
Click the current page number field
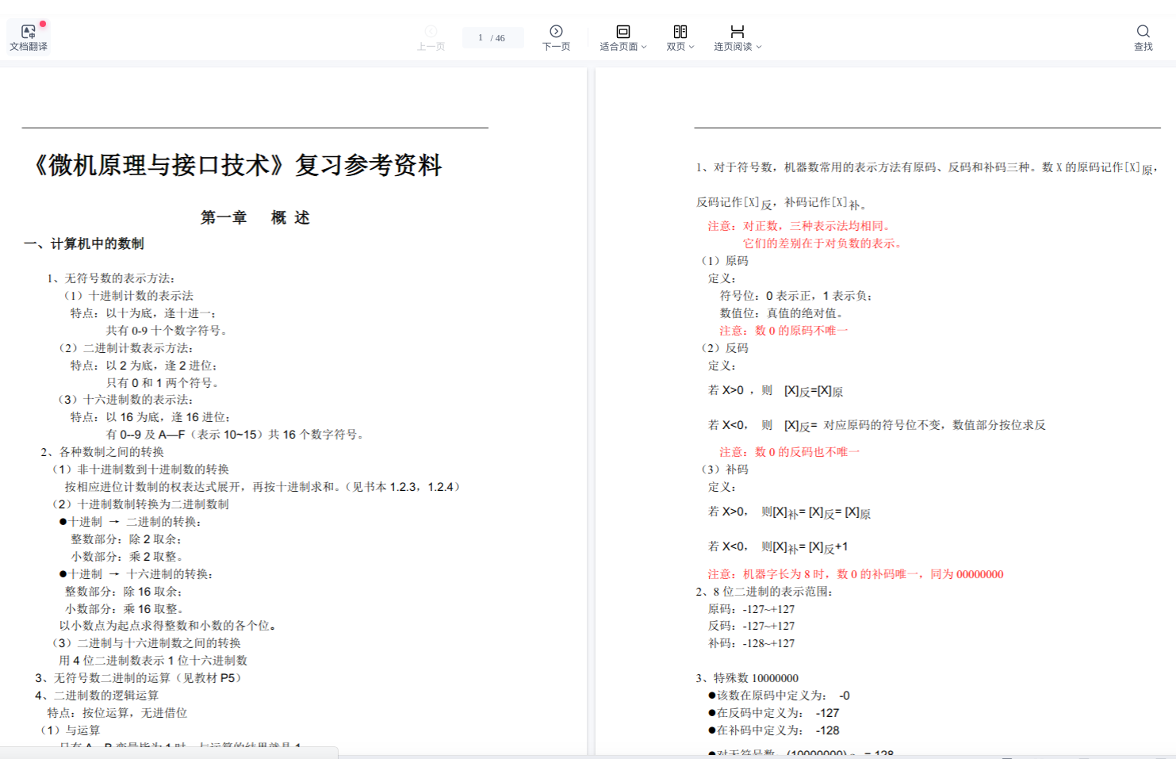pyautogui.click(x=481, y=37)
